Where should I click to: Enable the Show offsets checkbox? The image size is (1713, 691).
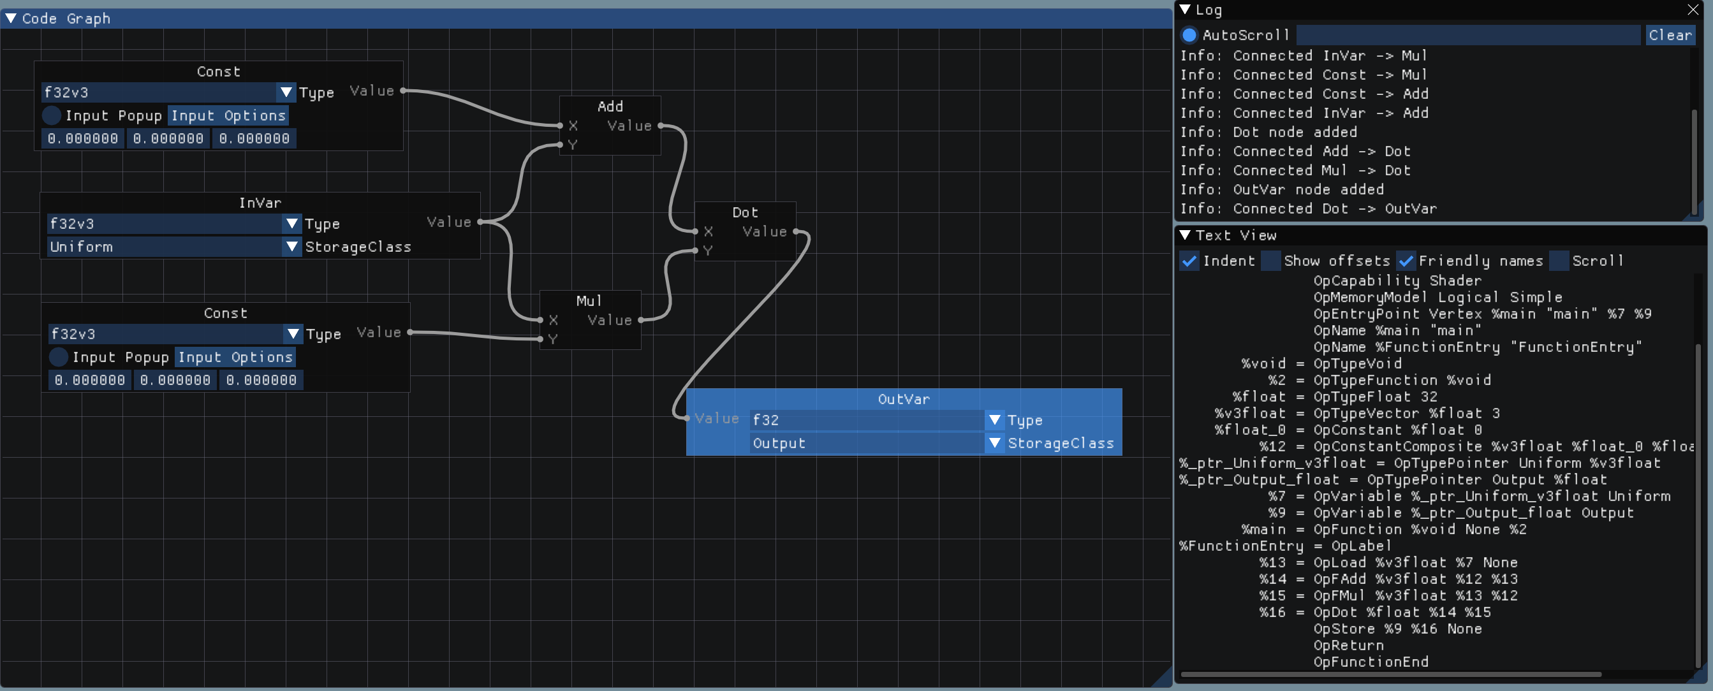click(x=1270, y=261)
